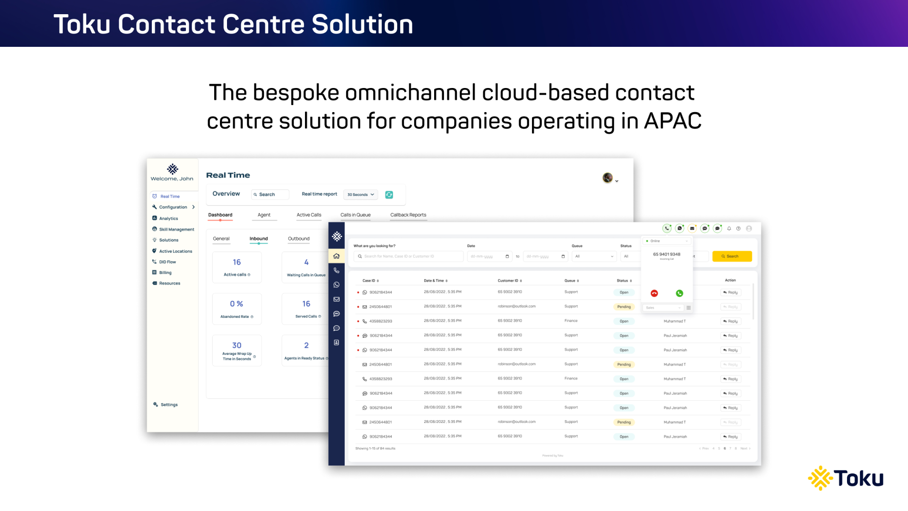Image resolution: width=908 pixels, height=511 pixels.
Task: Click Reply on the first case row
Action: click(731, 292)
